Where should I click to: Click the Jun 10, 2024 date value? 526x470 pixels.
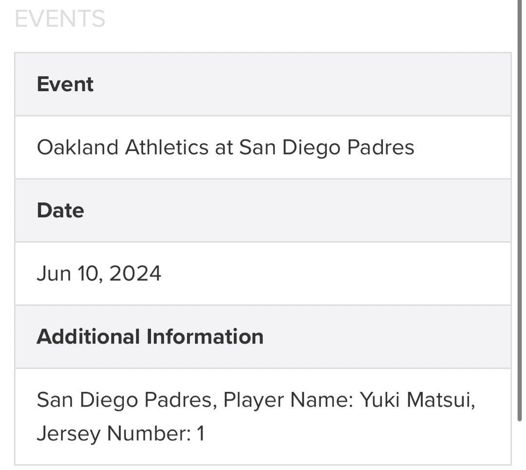click(98, 274)
